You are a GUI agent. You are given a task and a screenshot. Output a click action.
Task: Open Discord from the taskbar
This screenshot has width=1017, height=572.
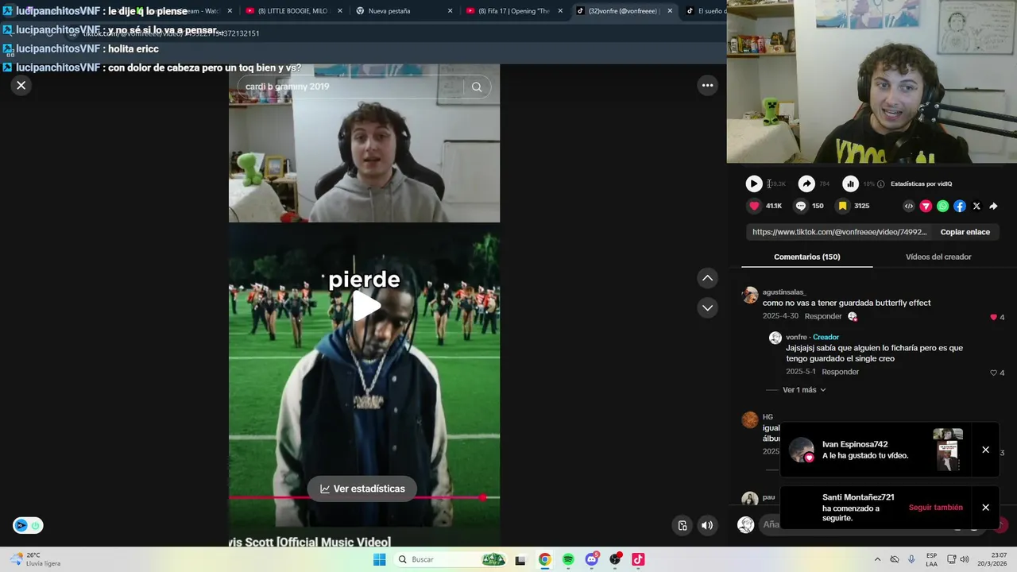click(x=592, y=559)
